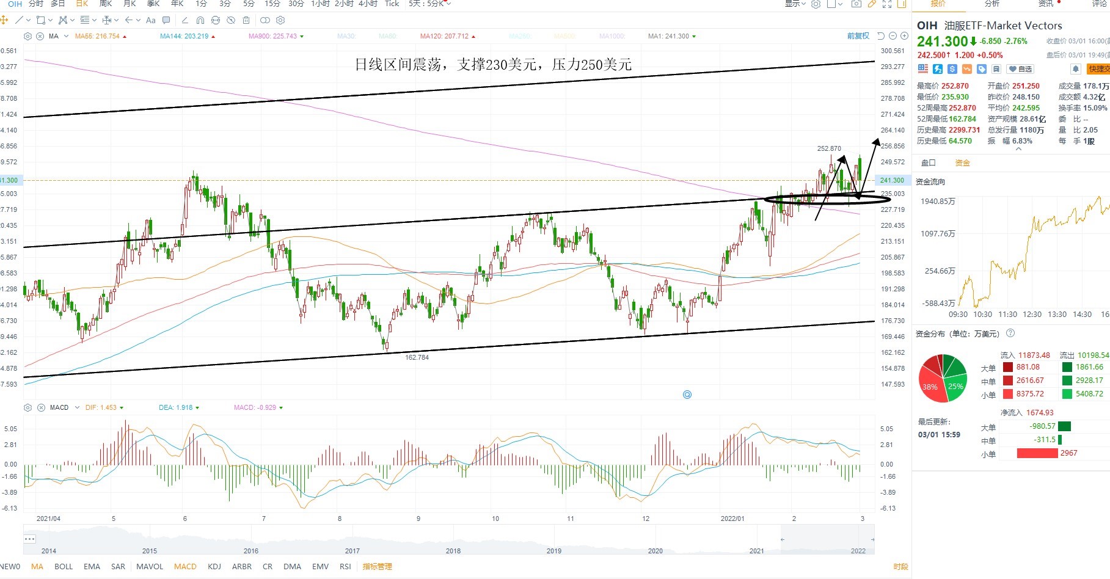Select the arrow drawing tool
This screenshot has width=1110, height=579.
(x=129, y=20)
